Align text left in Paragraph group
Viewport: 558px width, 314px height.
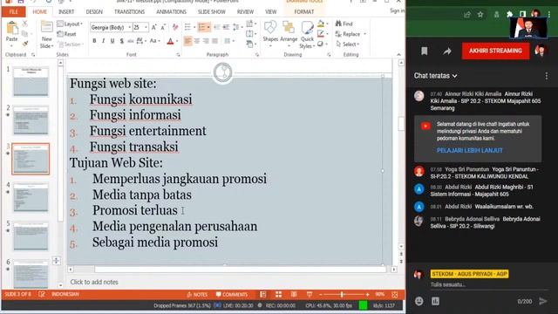click(x=187, y=41)
